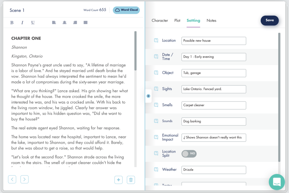
Task: Toggle the Location Split switch
Action: pyautogui.click(x=189, y=153)
